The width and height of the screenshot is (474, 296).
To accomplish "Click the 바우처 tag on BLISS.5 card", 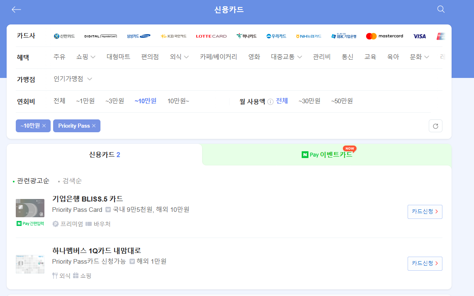I will [98, 224].
